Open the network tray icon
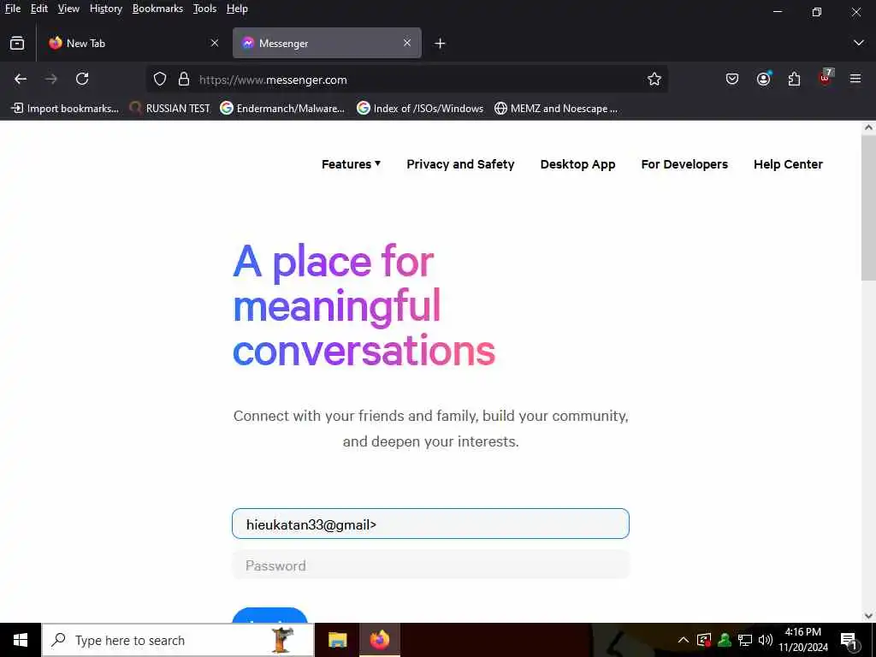876x657 pixels. pyautogui.click(x=745, y=640)
